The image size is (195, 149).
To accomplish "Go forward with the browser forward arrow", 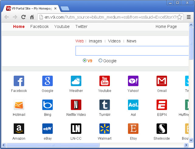I will [15, 17].
